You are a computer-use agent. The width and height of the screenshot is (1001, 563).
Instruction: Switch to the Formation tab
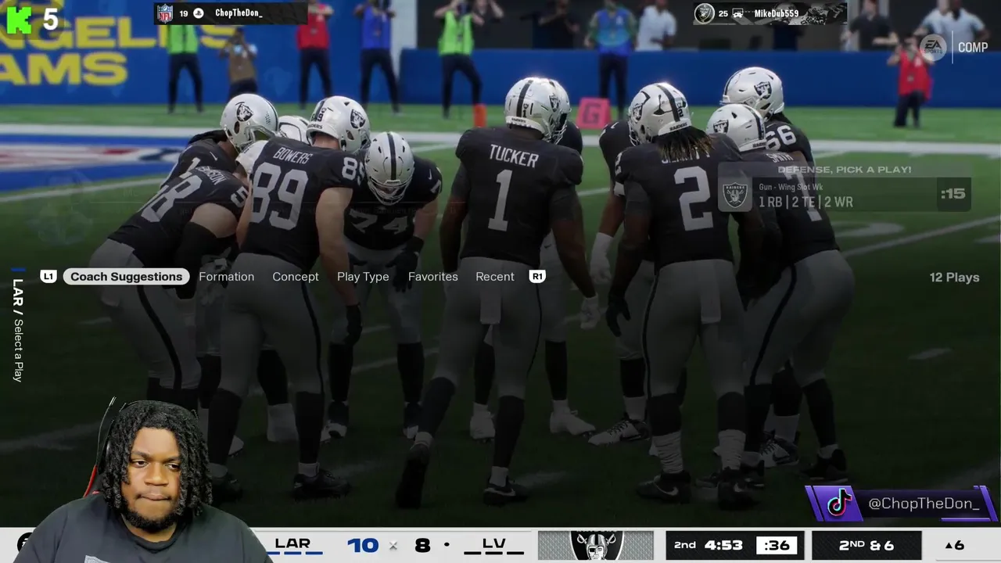pos(226,277)
